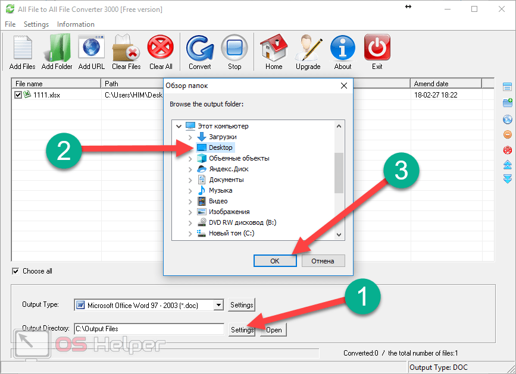Click the move up arrow icon in sidebar
The width and height of the screenshot is (516, 374).
[508, 165]
